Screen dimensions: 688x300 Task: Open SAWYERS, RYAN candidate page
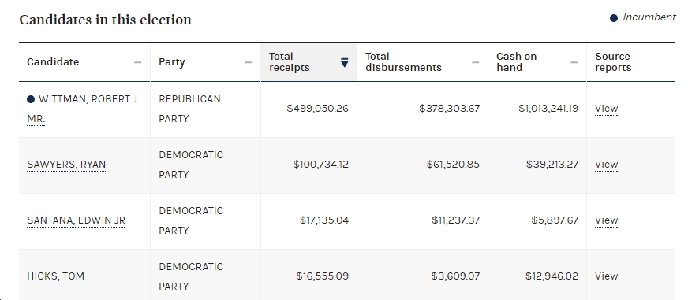66,165
